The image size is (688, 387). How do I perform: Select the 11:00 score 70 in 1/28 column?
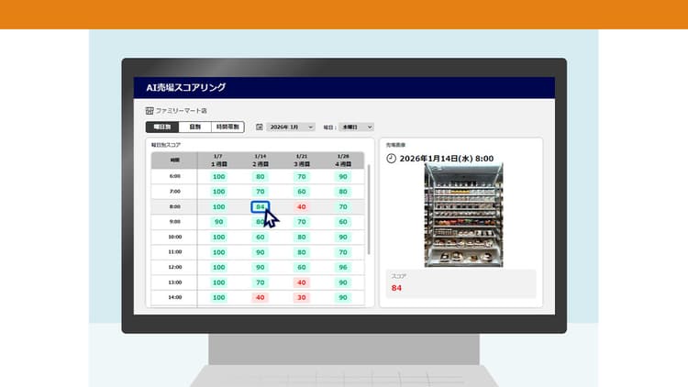343,252
